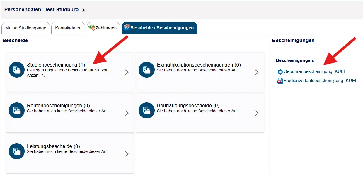Click the Studienbescheinigung document icon
The image size is (363, 178).
[x=17, y=70]
